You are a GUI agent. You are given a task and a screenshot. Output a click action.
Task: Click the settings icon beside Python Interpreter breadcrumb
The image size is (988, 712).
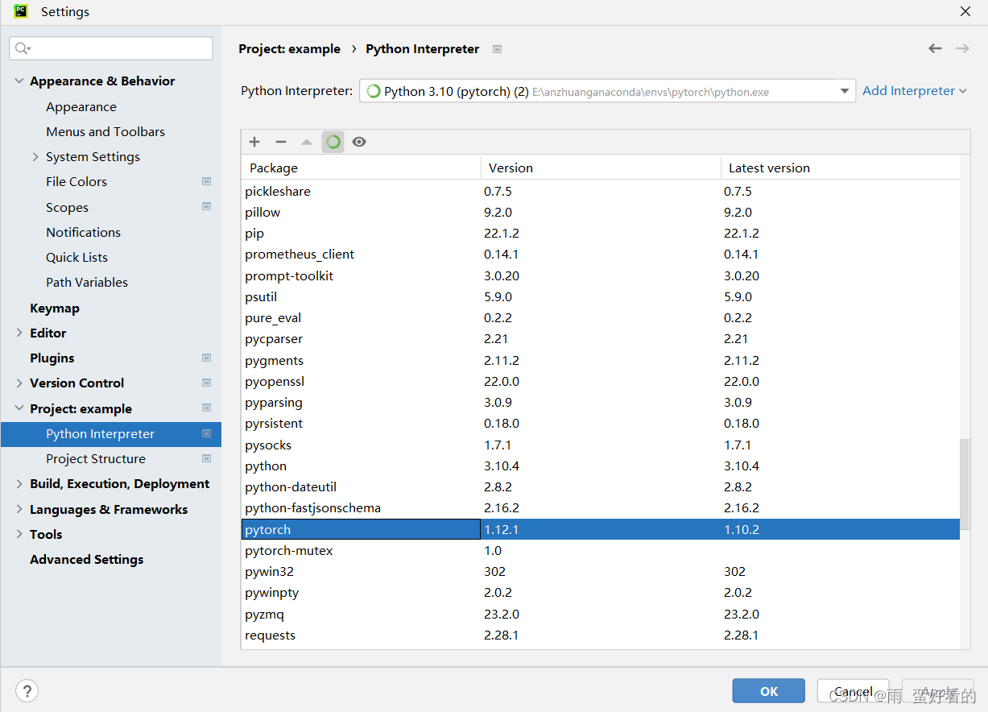497,49
